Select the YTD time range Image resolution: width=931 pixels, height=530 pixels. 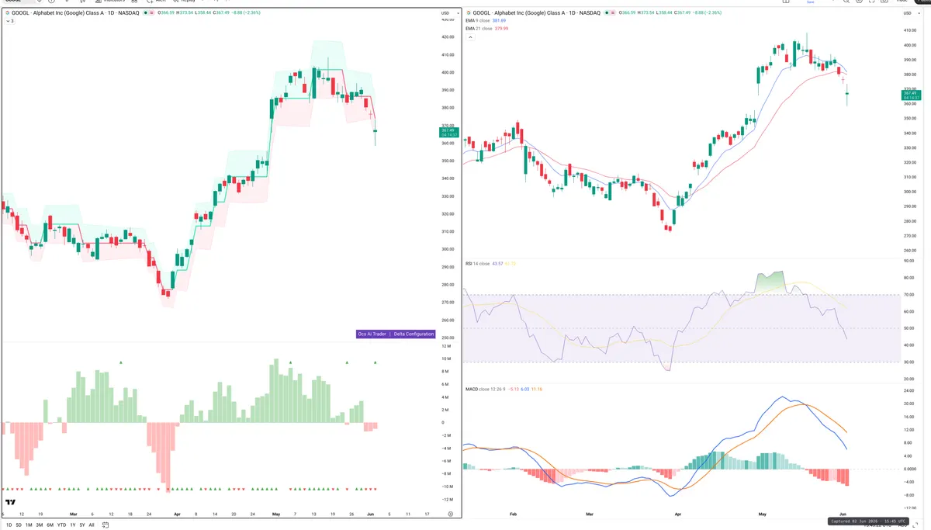point(61,525)
